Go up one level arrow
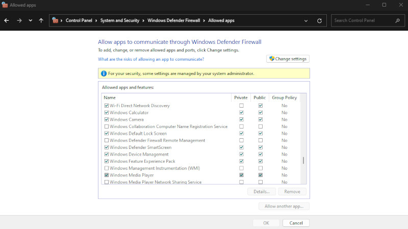Viewport: 408px width, 229px height. tap(41, 20)
